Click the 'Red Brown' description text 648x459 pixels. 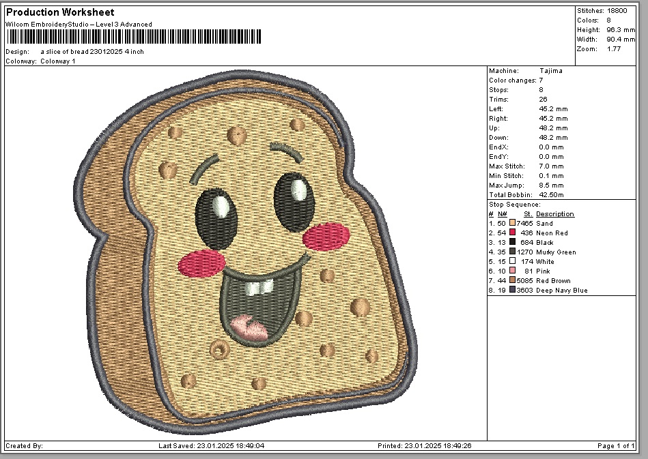(x=553, y=281)
